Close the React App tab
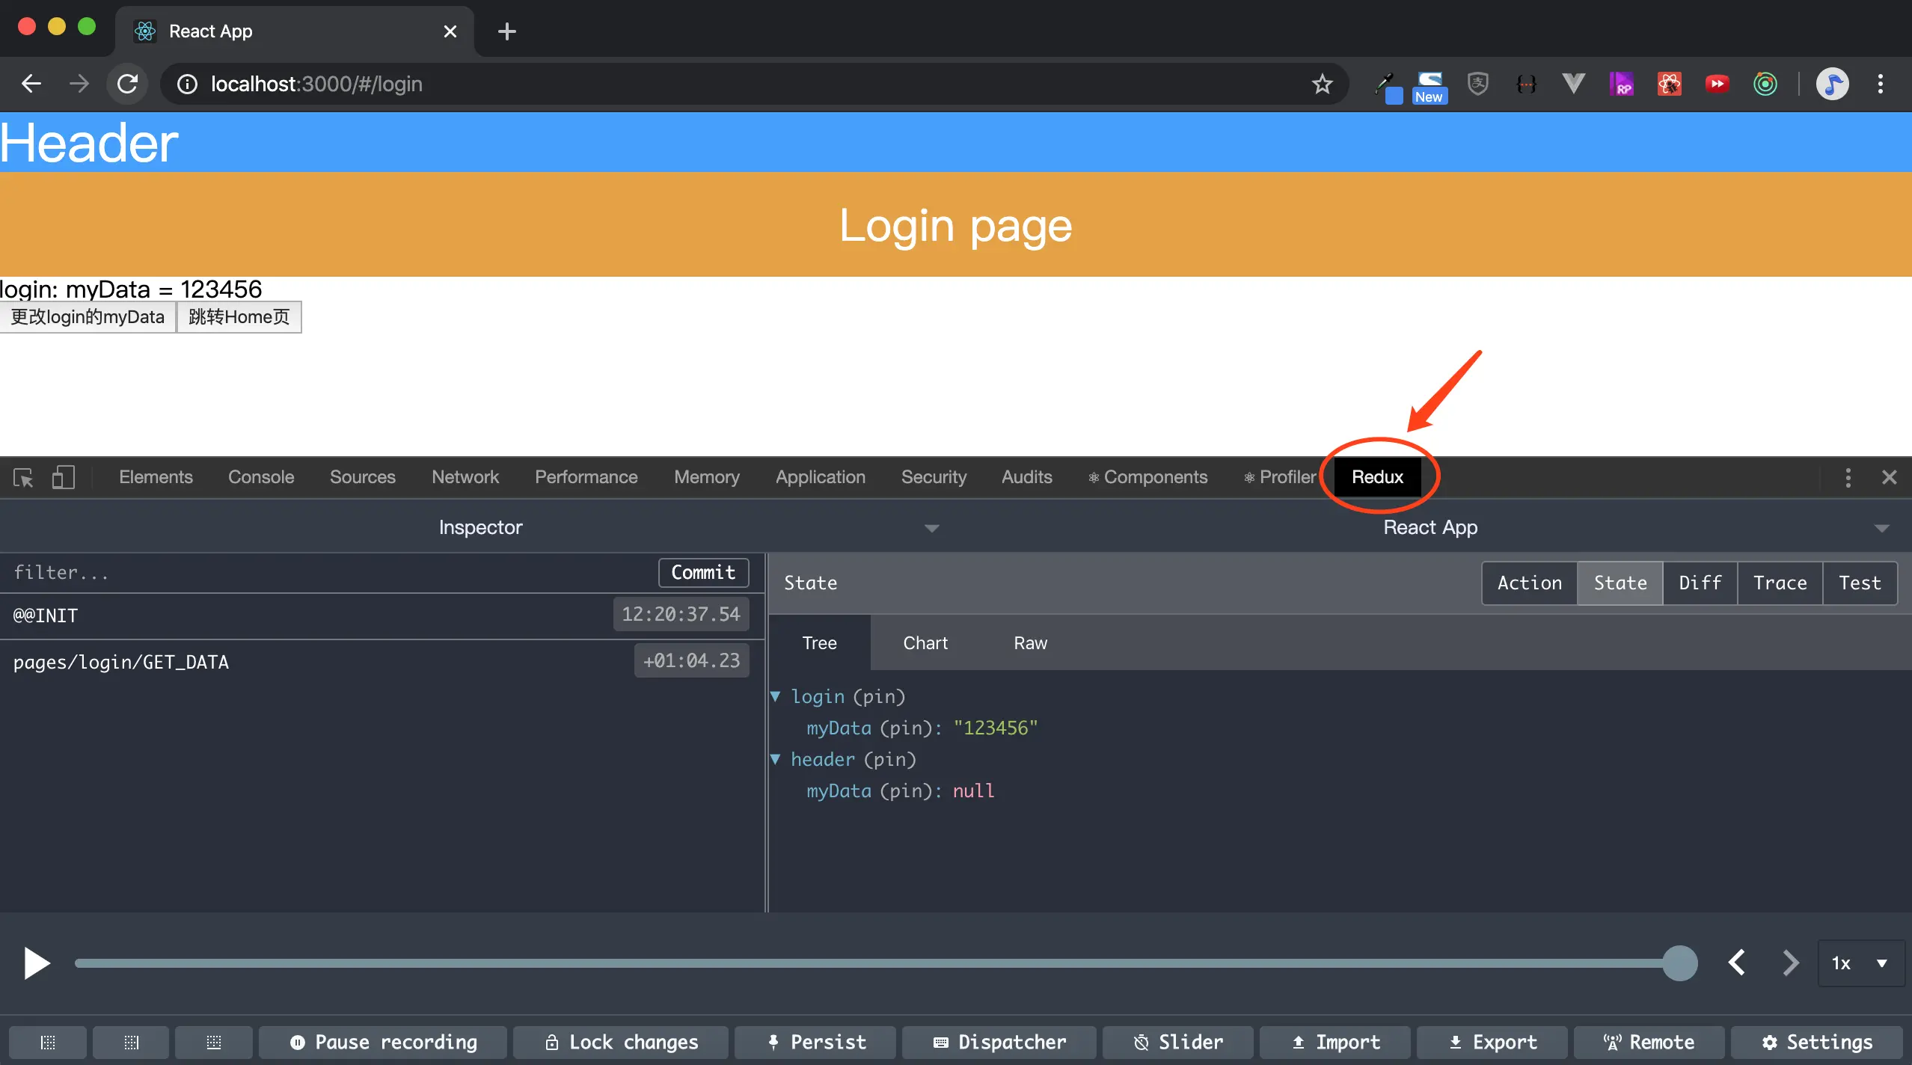This screenshot has width=1912, height=1065. point(450,31)
